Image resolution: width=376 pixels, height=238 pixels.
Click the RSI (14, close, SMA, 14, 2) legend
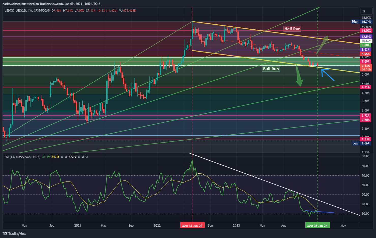click(22, 157)
